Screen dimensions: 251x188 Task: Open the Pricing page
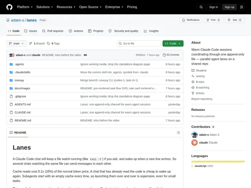(x=132, y=7)
